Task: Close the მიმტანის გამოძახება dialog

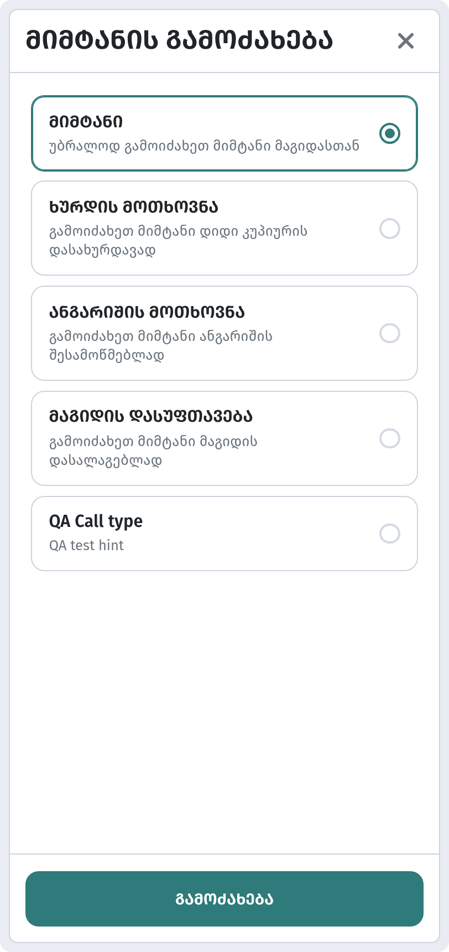Action: [406, 40]
